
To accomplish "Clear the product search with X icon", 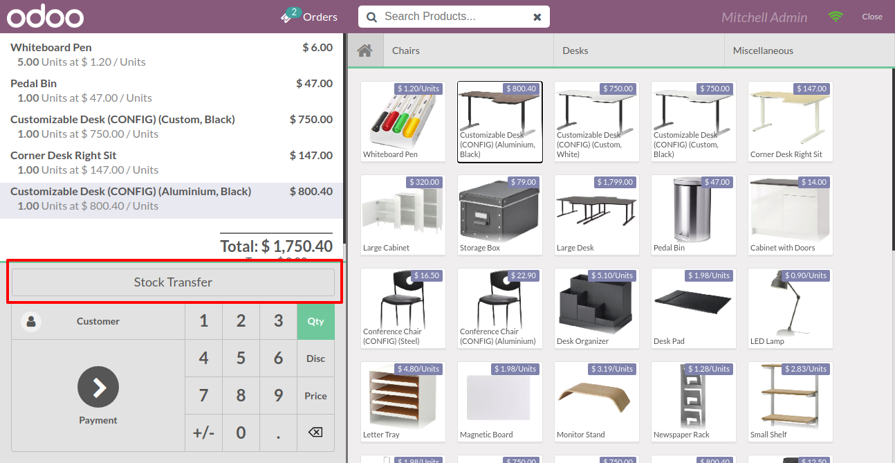I will tap(537, 17).
